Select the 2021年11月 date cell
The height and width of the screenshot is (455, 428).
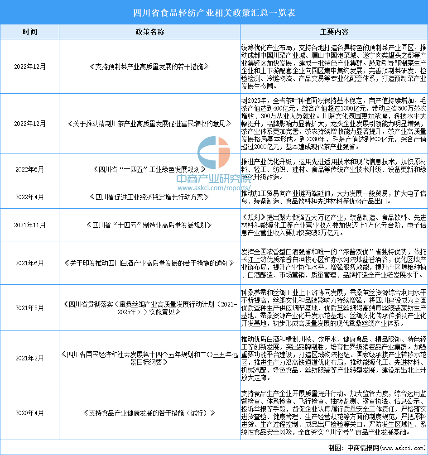[29, 225]
